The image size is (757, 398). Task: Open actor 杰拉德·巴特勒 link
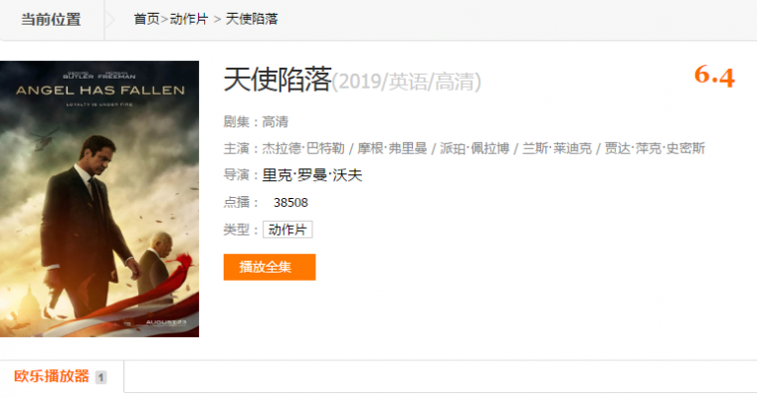click(303, 148)
